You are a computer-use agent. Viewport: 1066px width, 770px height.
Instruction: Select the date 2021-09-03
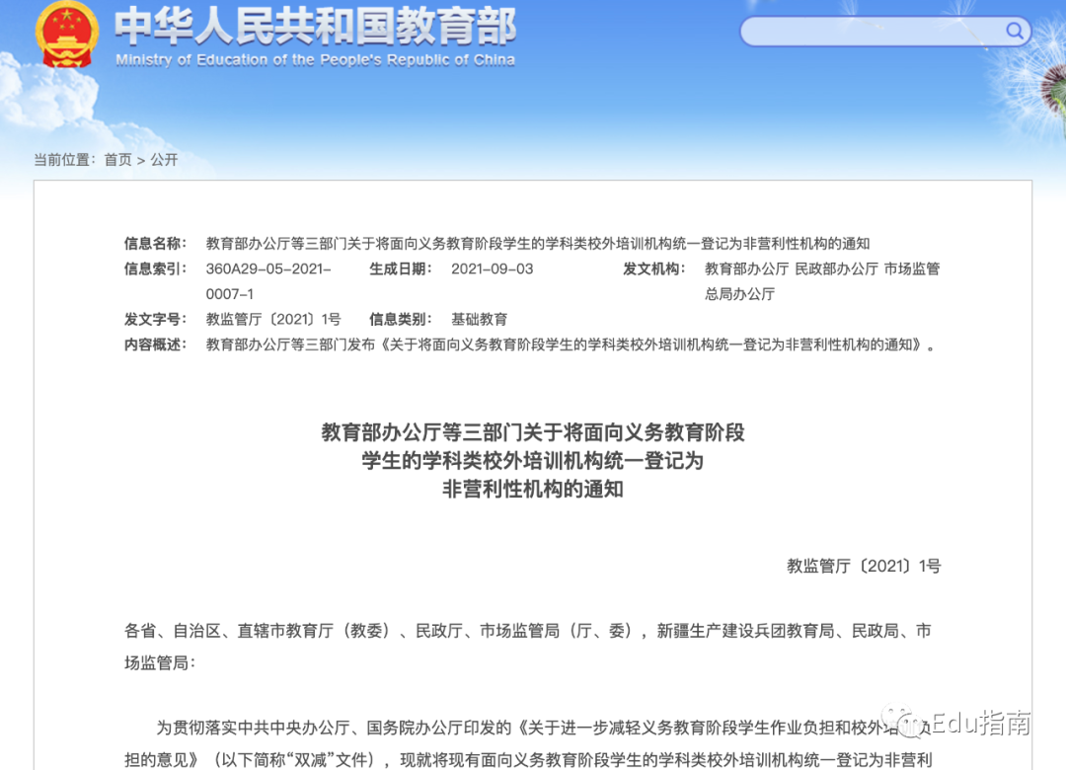(x=493, y=269)
